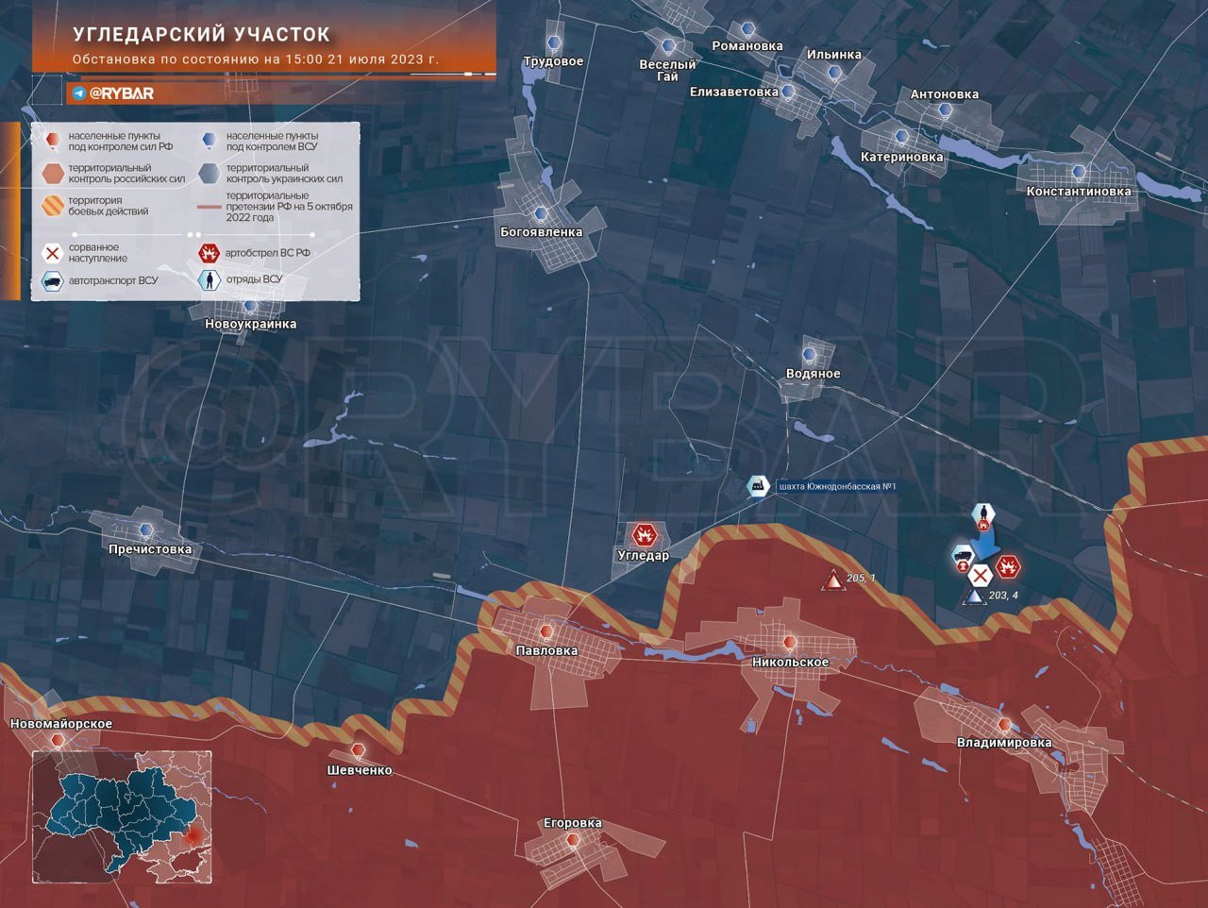Click the Ukrainian infantry unit icon on map
Image resolution: width=1208 pixels, height=908 pixels.
(982, 514)
